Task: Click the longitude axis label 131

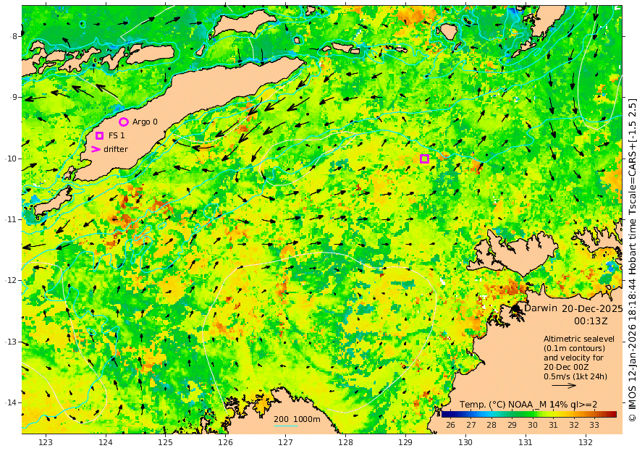Action: coord(526,442)
